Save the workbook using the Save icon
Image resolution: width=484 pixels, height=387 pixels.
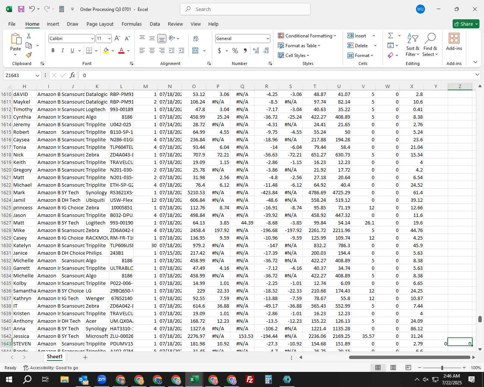click(x=21, y=9)
